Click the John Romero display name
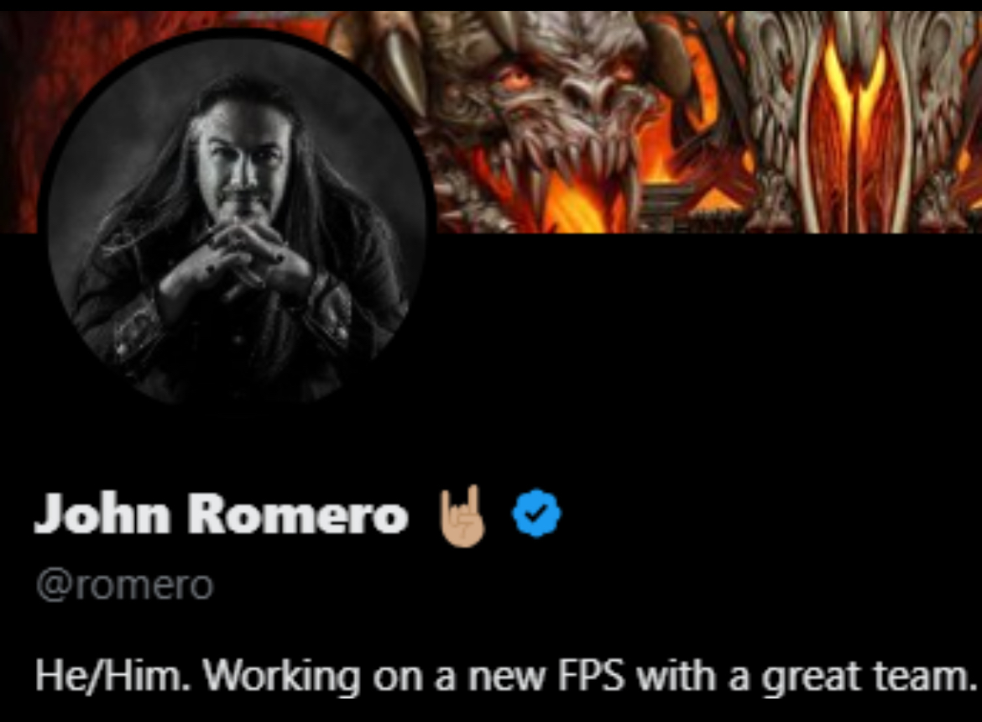The image size is (982, 722). pos(221,514)
